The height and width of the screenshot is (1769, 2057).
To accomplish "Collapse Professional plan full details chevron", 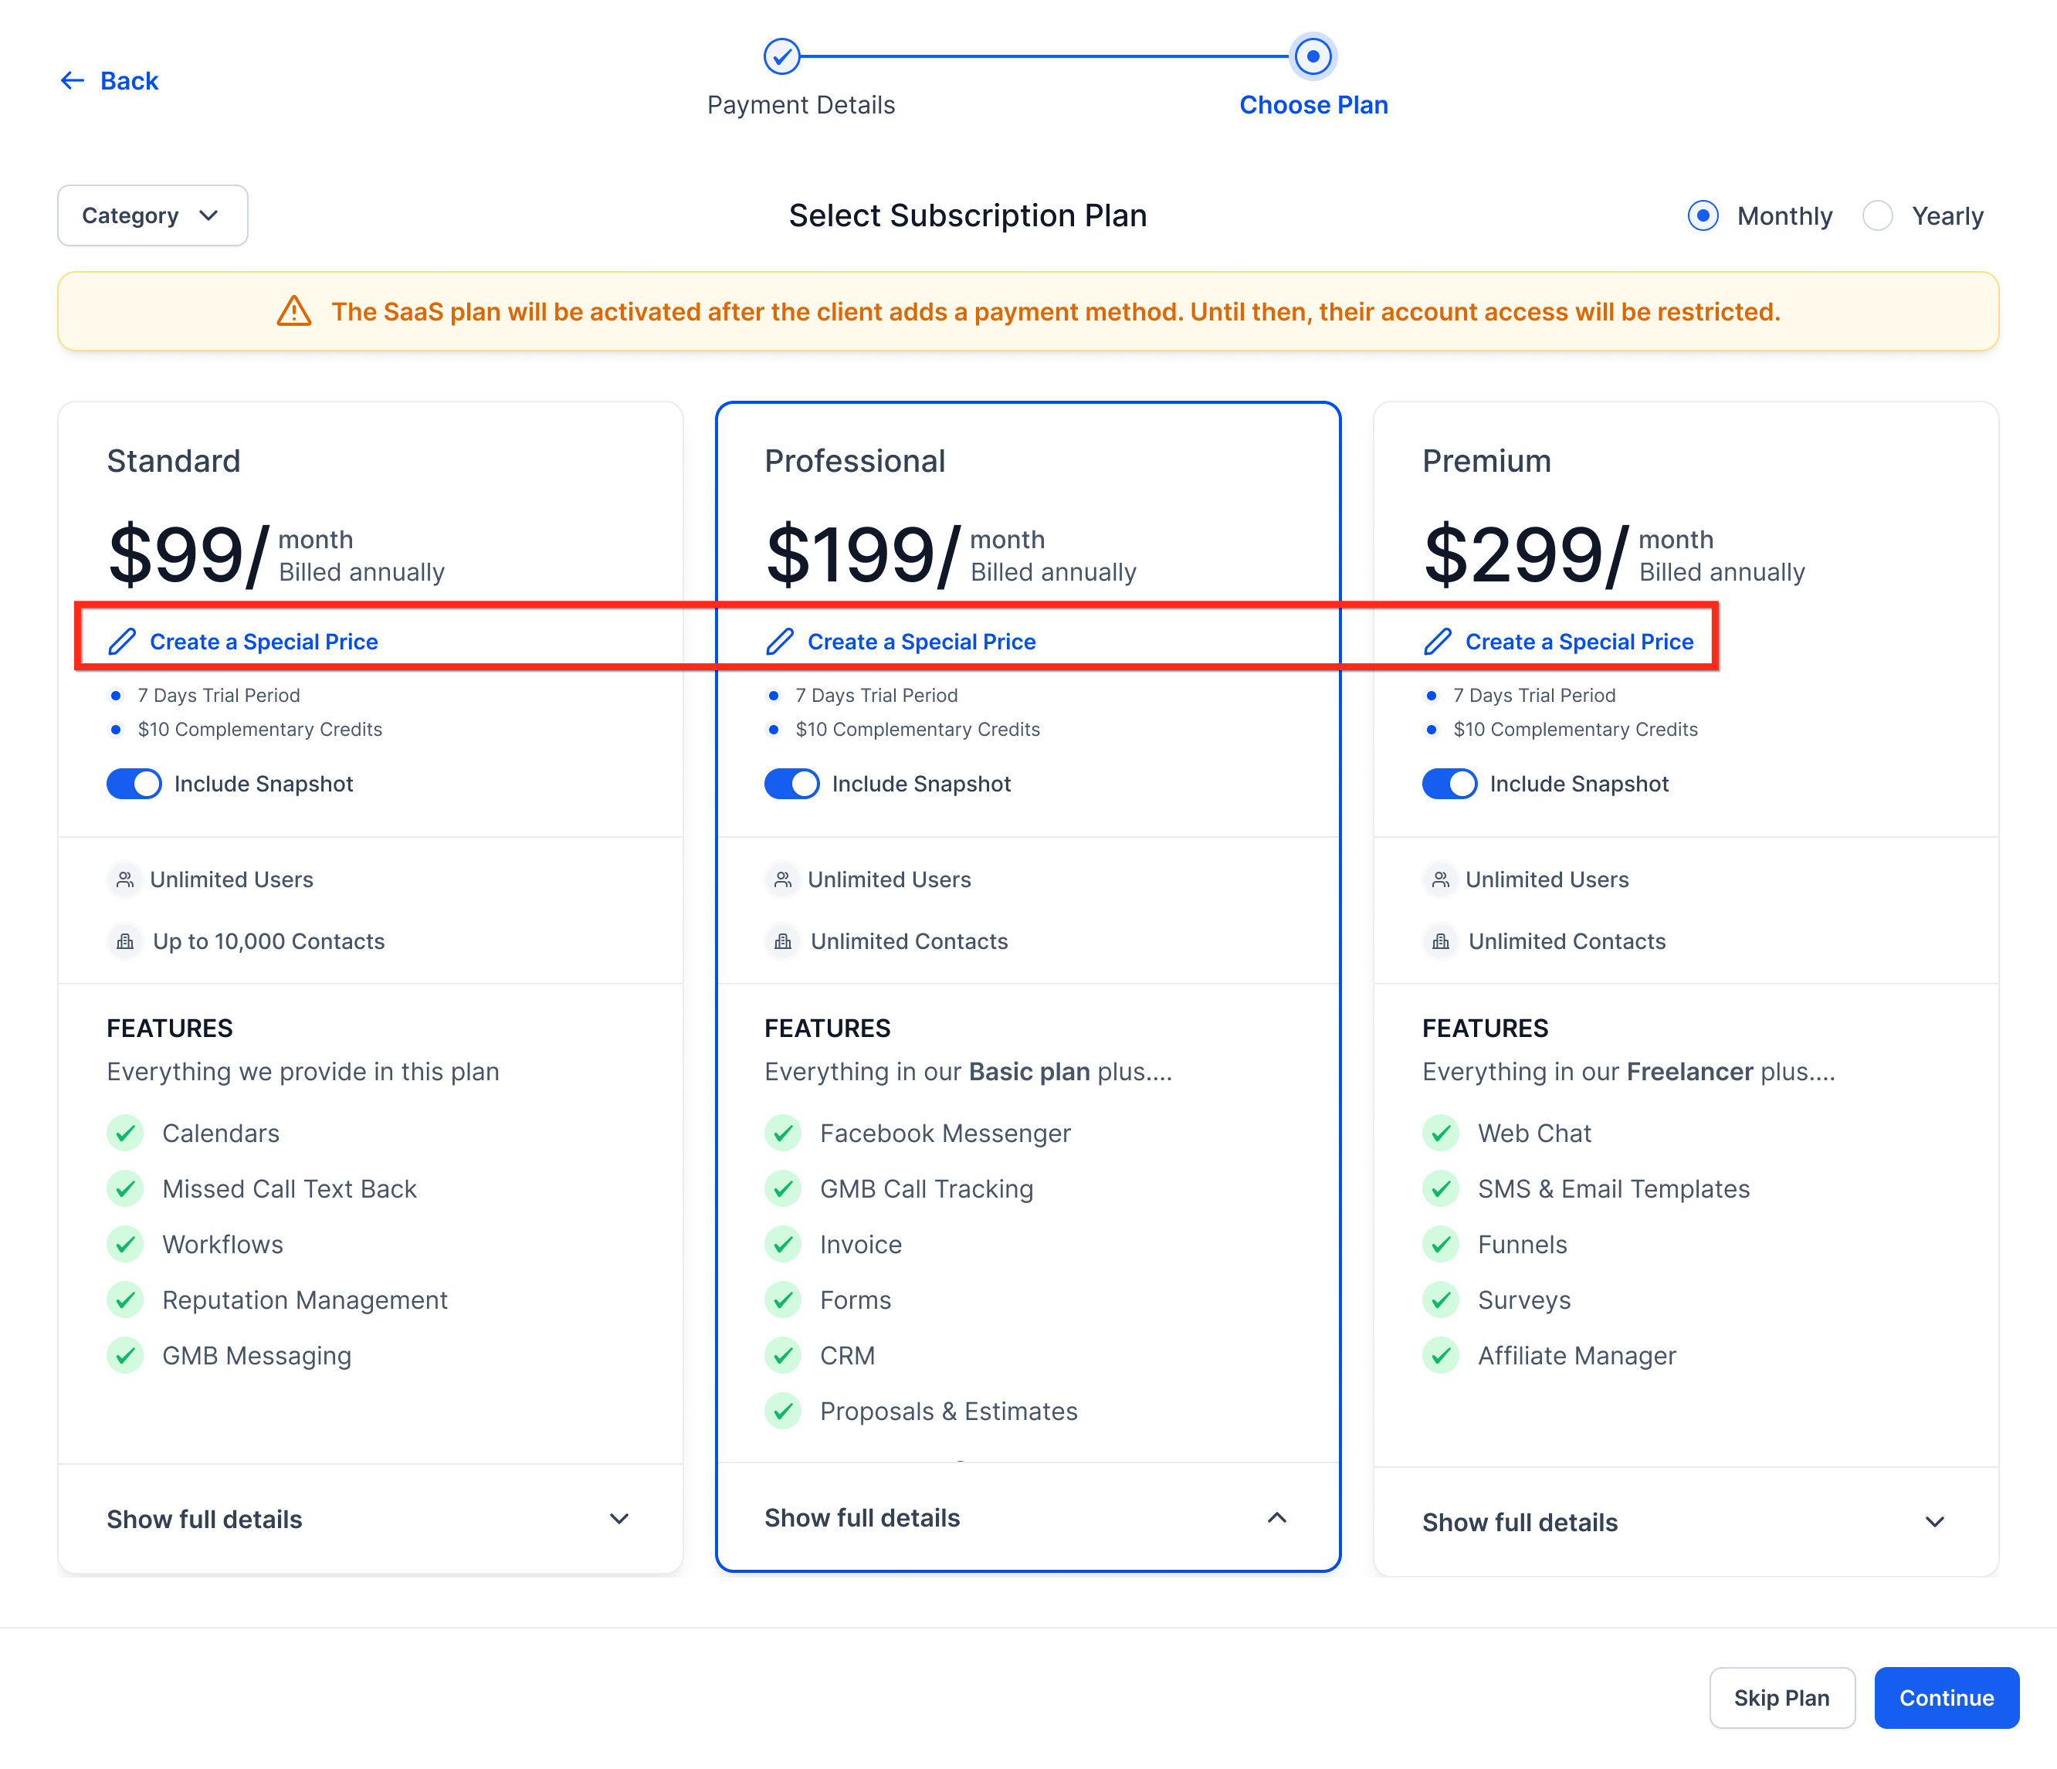I will [x=1278, y=1518].
